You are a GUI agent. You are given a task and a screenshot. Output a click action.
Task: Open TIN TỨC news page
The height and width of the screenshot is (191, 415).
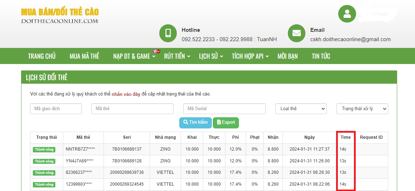click(321, 56)
